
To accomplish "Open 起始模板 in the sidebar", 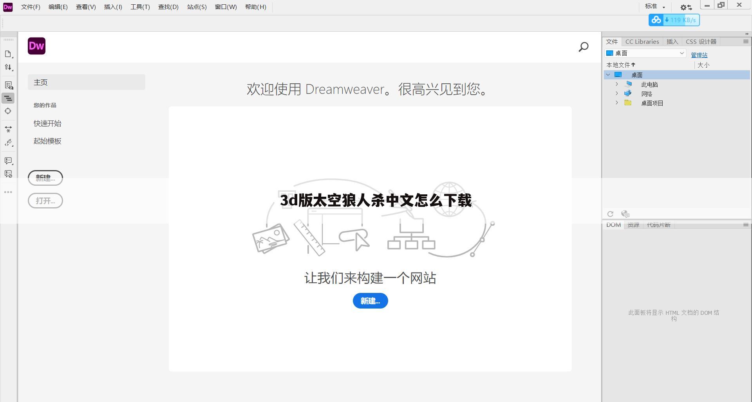I will tap(47, 141).
